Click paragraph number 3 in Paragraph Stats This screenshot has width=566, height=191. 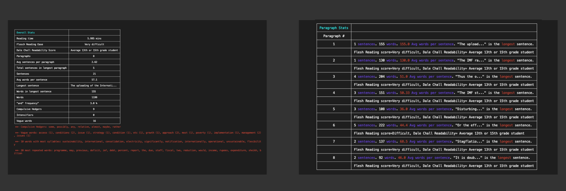click(334, 76)
